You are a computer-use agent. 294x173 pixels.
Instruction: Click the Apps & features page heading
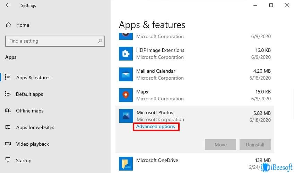coord(152,25)
